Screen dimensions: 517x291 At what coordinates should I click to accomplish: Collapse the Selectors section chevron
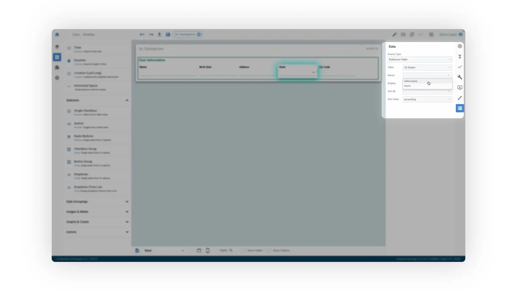pos(127,100)
